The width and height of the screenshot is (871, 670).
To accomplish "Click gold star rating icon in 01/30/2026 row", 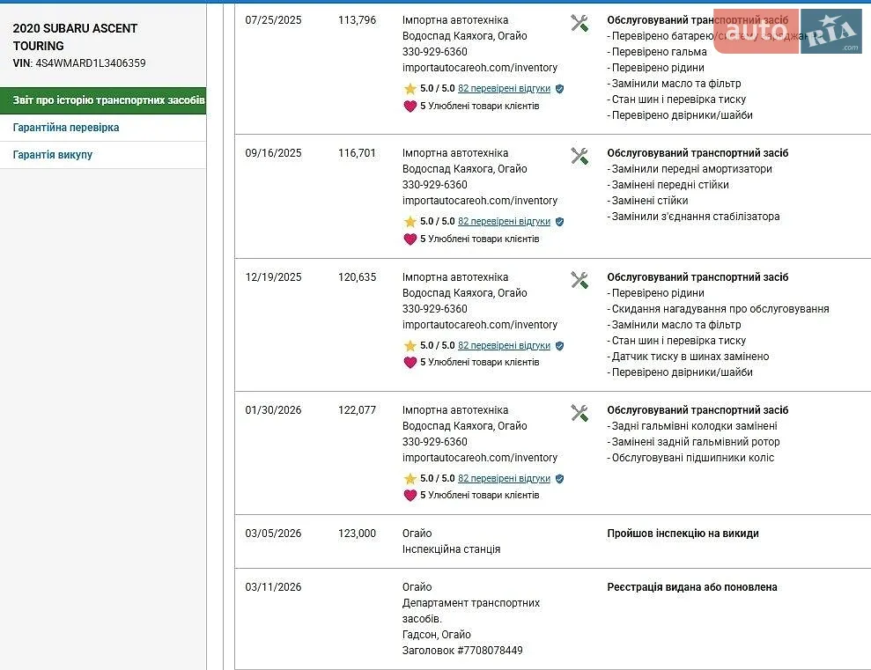I will coord(410,478).
